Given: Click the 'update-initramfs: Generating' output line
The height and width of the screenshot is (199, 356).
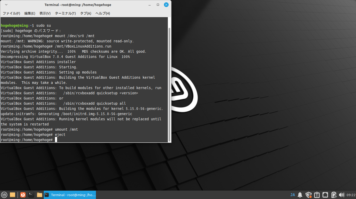Looking at the screenshot, I should [66, 114].
